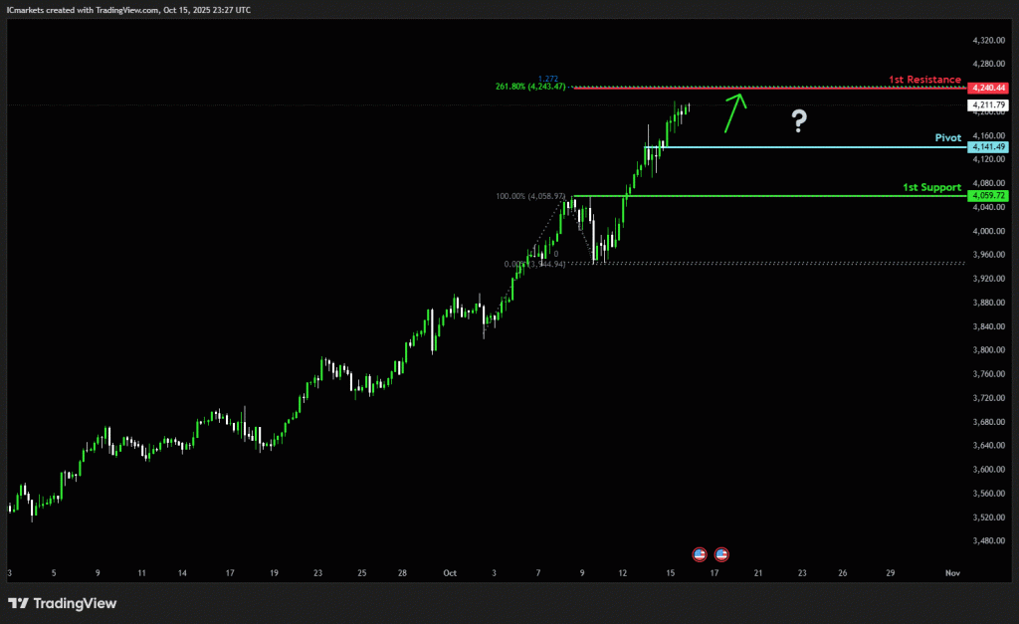Click the white 4,211.79 current price label
Viewport: 1019px width, 624px height.
coord(987,104)
